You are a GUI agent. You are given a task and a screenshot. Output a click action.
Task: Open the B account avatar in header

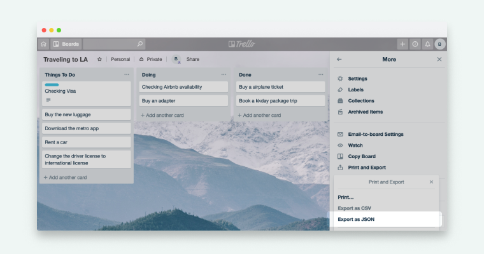tap(440, 44)
